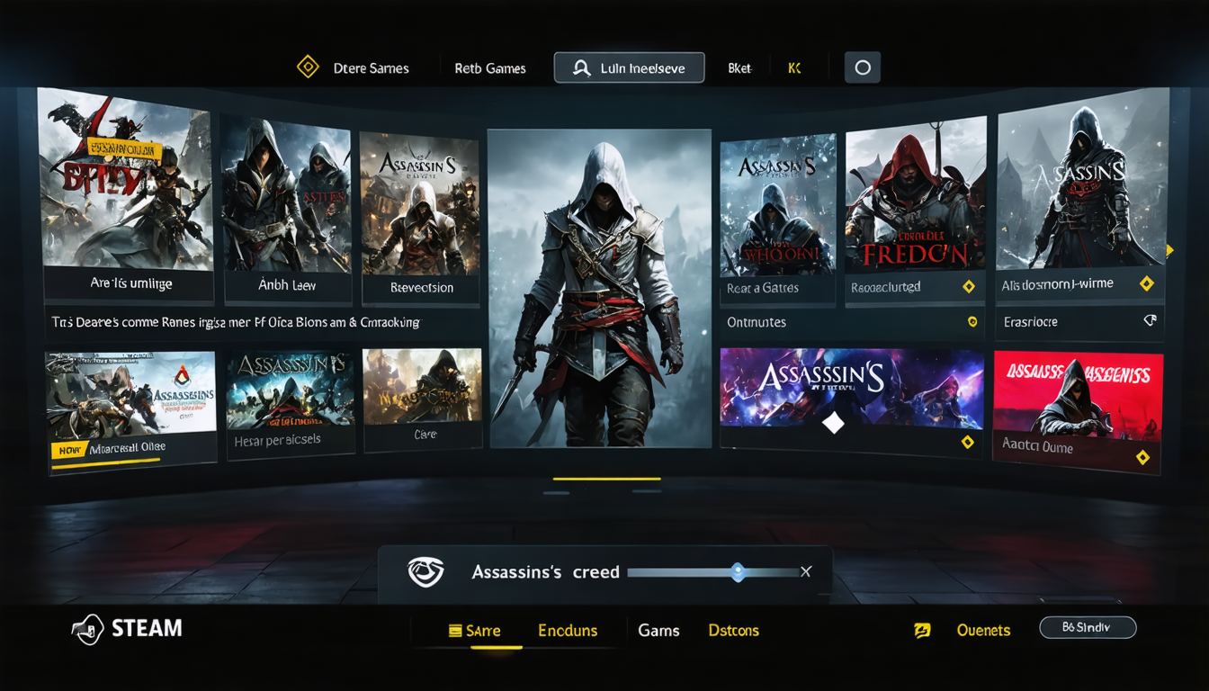Click the slider handle in the search overlay

[738, 571]
